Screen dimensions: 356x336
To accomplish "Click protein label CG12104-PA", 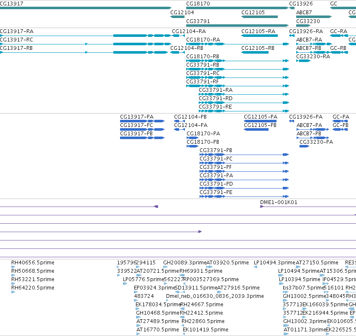I will 191,125.
